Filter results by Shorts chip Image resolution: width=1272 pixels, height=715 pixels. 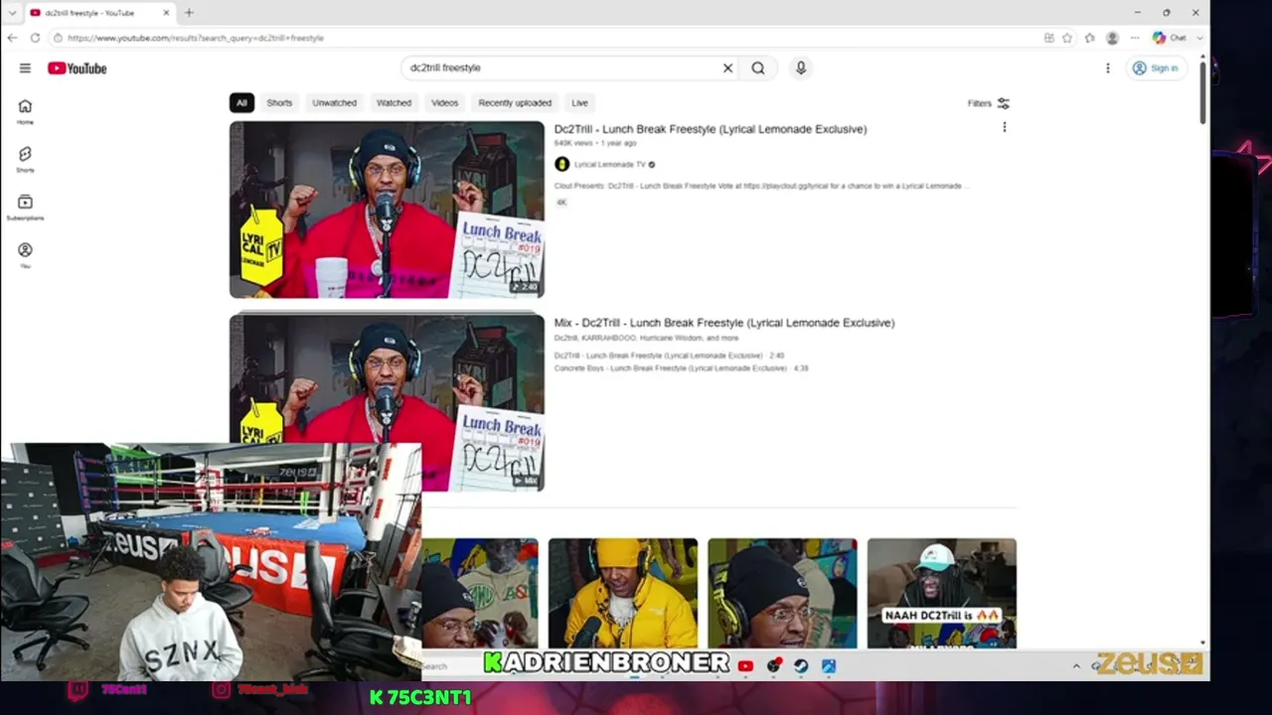(279, 102)
